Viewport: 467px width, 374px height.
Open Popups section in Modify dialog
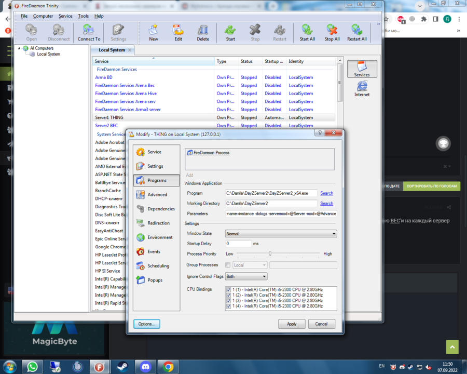point(156,280)
